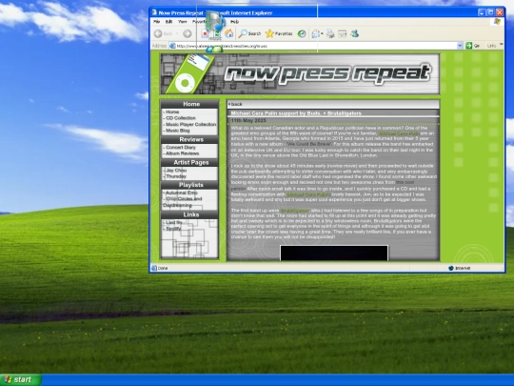Click the Stop button with red X
The image size is (514, 386).
click(x=205, y=33)
